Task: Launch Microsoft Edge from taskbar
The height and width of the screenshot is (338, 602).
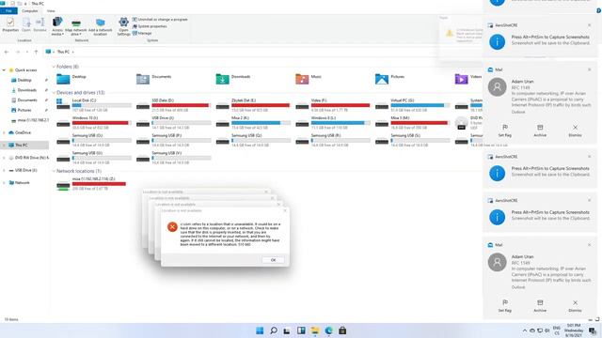Action: click(328, 330)
